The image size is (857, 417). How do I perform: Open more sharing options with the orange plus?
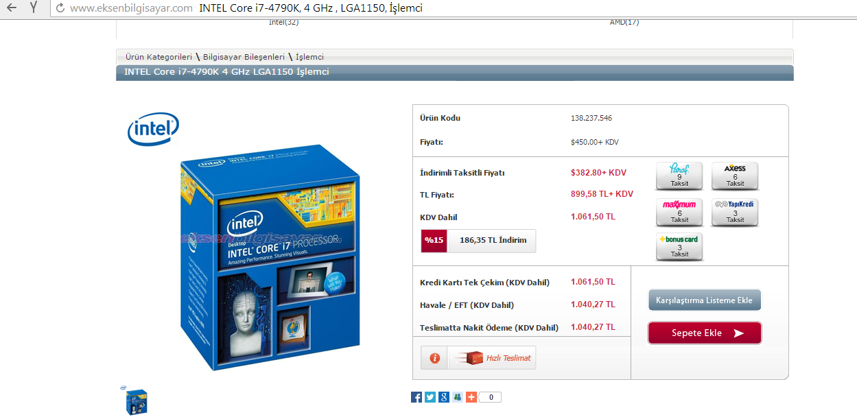(471, 397)
